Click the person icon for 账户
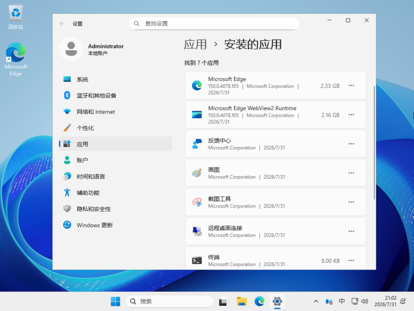The image size is (414, 311). click(x=67, y=160)
